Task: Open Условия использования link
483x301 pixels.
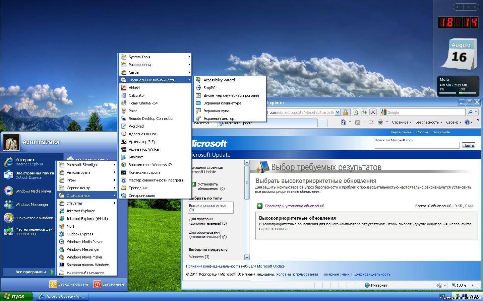Action: [x=297, y=274]
